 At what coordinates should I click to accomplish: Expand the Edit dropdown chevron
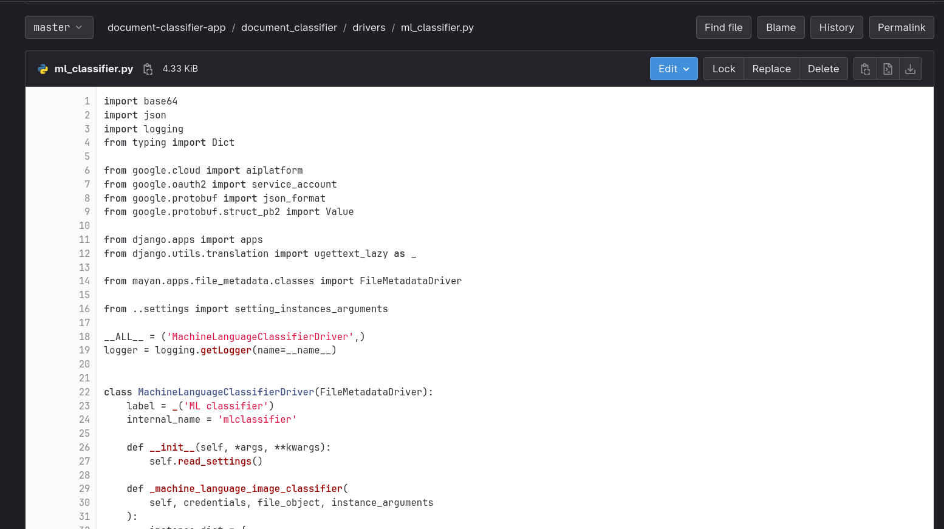(x=686, y=69)
